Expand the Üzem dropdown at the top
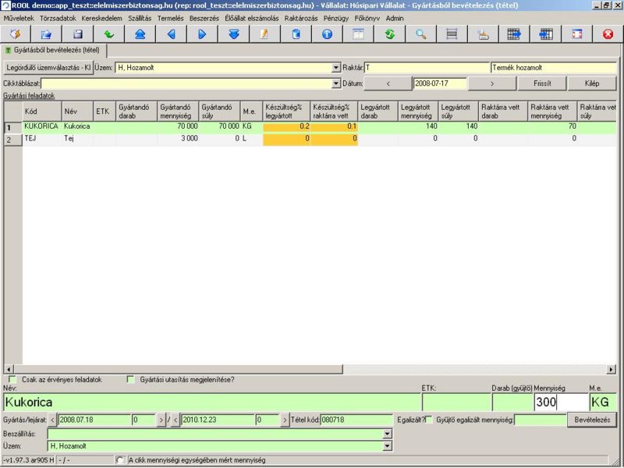The width and height of the screenshot is (624, 468). pyautogui.click(x=336, y=68)
